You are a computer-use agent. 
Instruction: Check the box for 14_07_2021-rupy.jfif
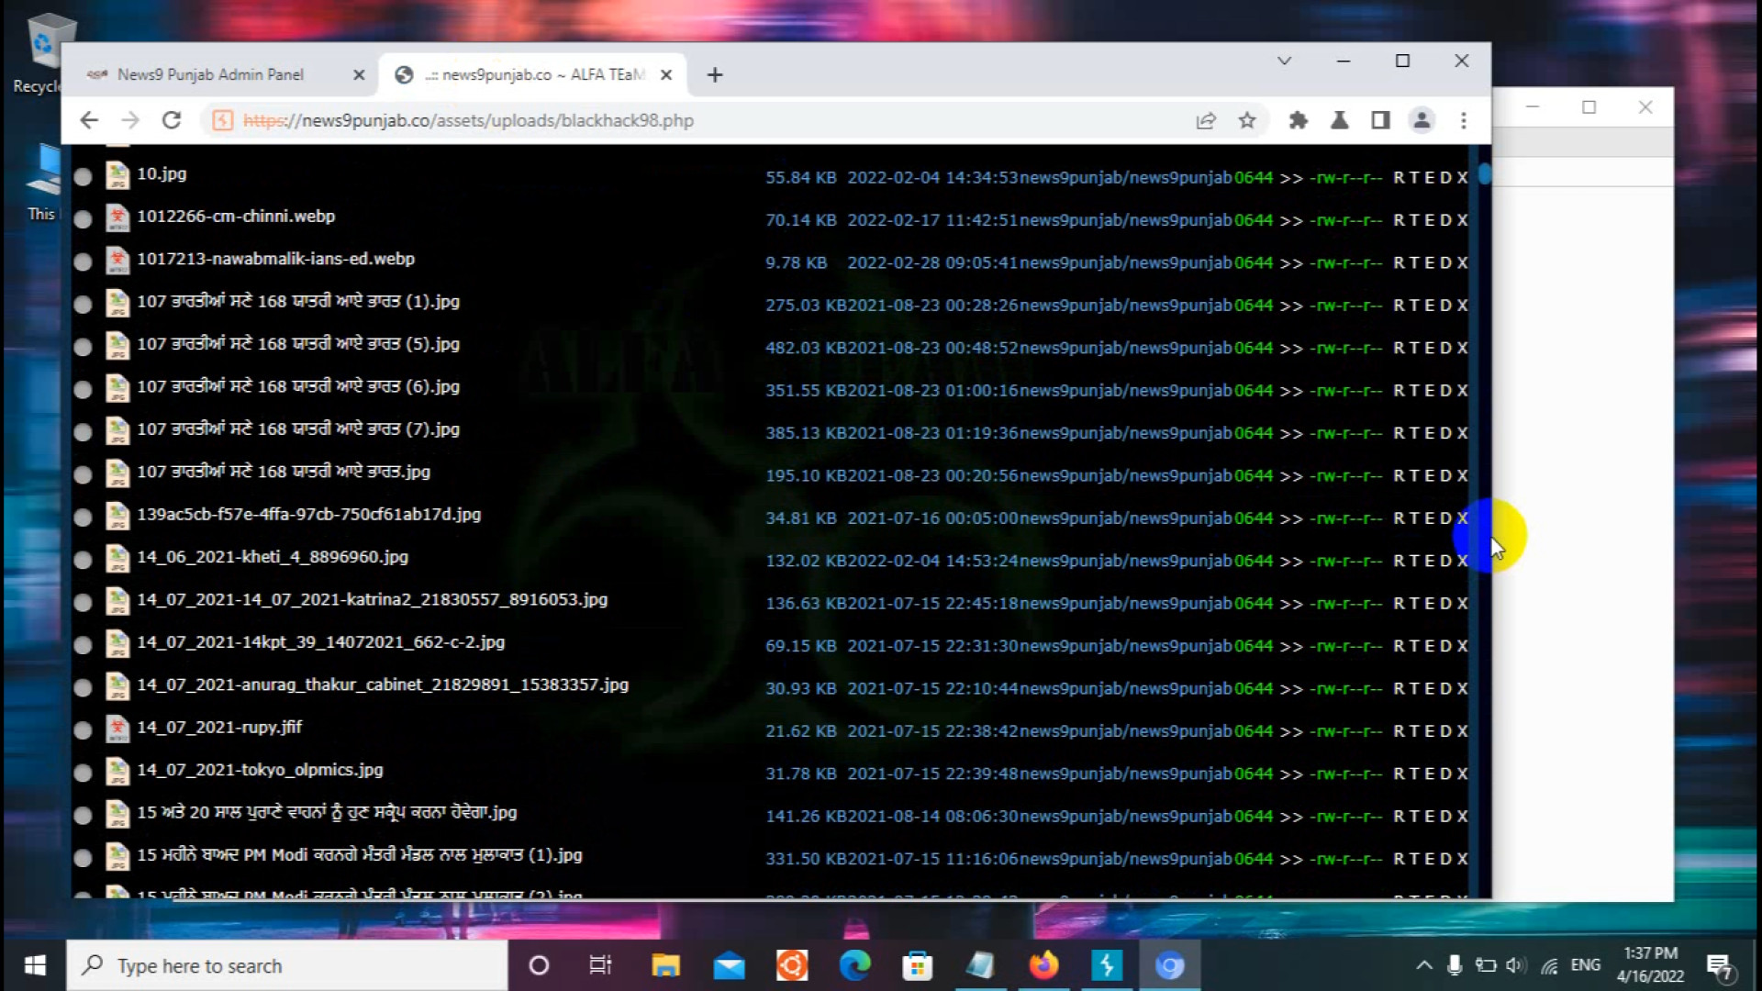[83, 730]
